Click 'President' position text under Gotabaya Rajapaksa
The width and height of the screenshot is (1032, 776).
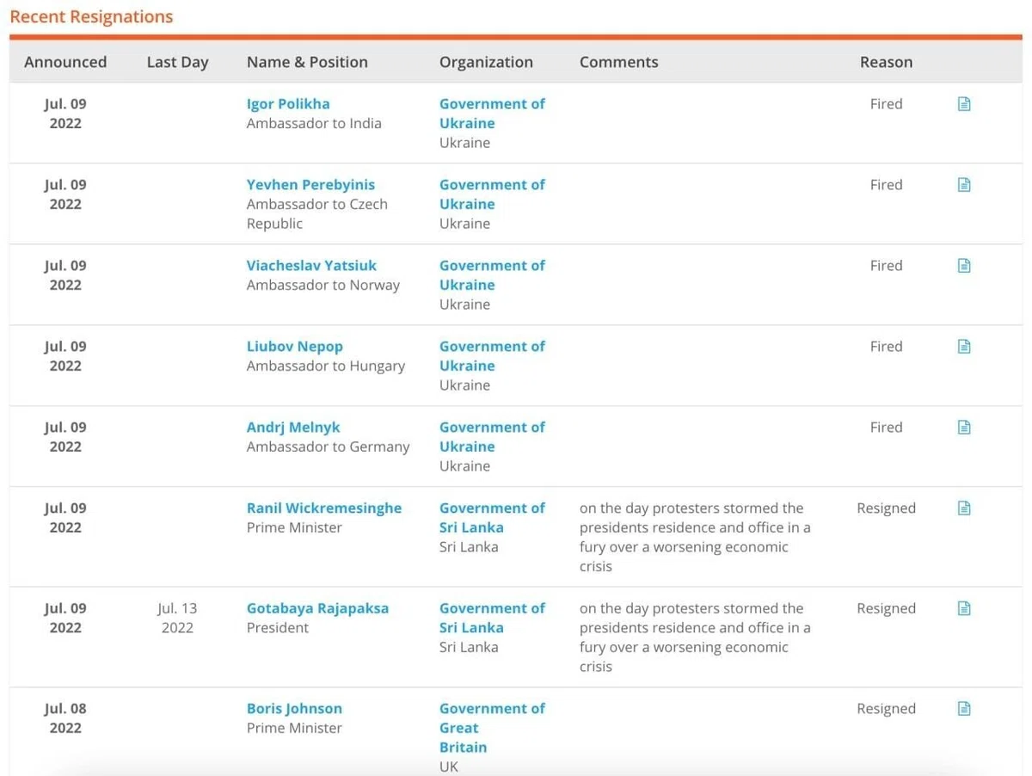coord(278,628)
